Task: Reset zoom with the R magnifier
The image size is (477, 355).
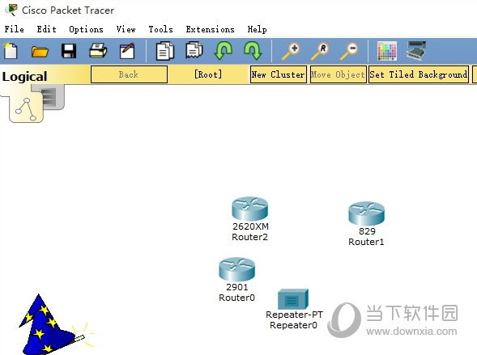Action: pos(320,51)
